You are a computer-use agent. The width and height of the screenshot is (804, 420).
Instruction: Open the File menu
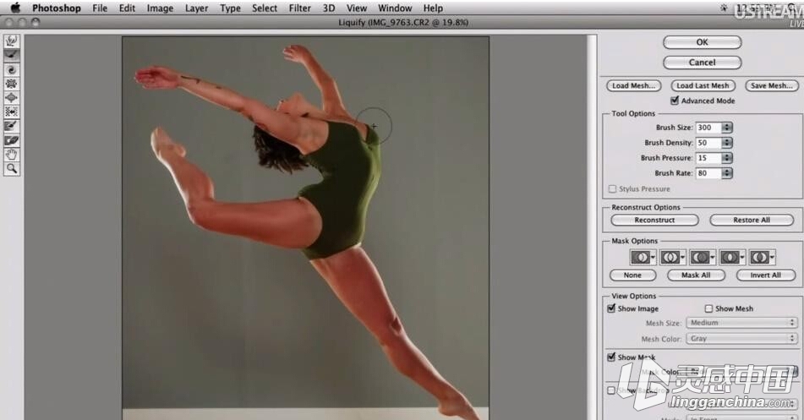(100, 8)
